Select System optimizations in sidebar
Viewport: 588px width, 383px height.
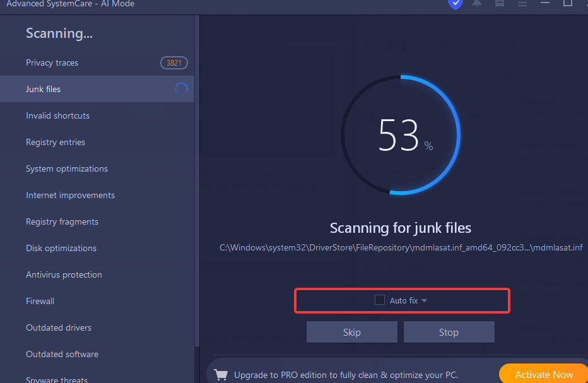click(x=97, y=169)
